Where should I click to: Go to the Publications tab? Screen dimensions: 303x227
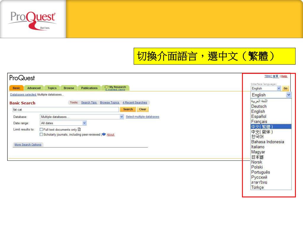89,88
